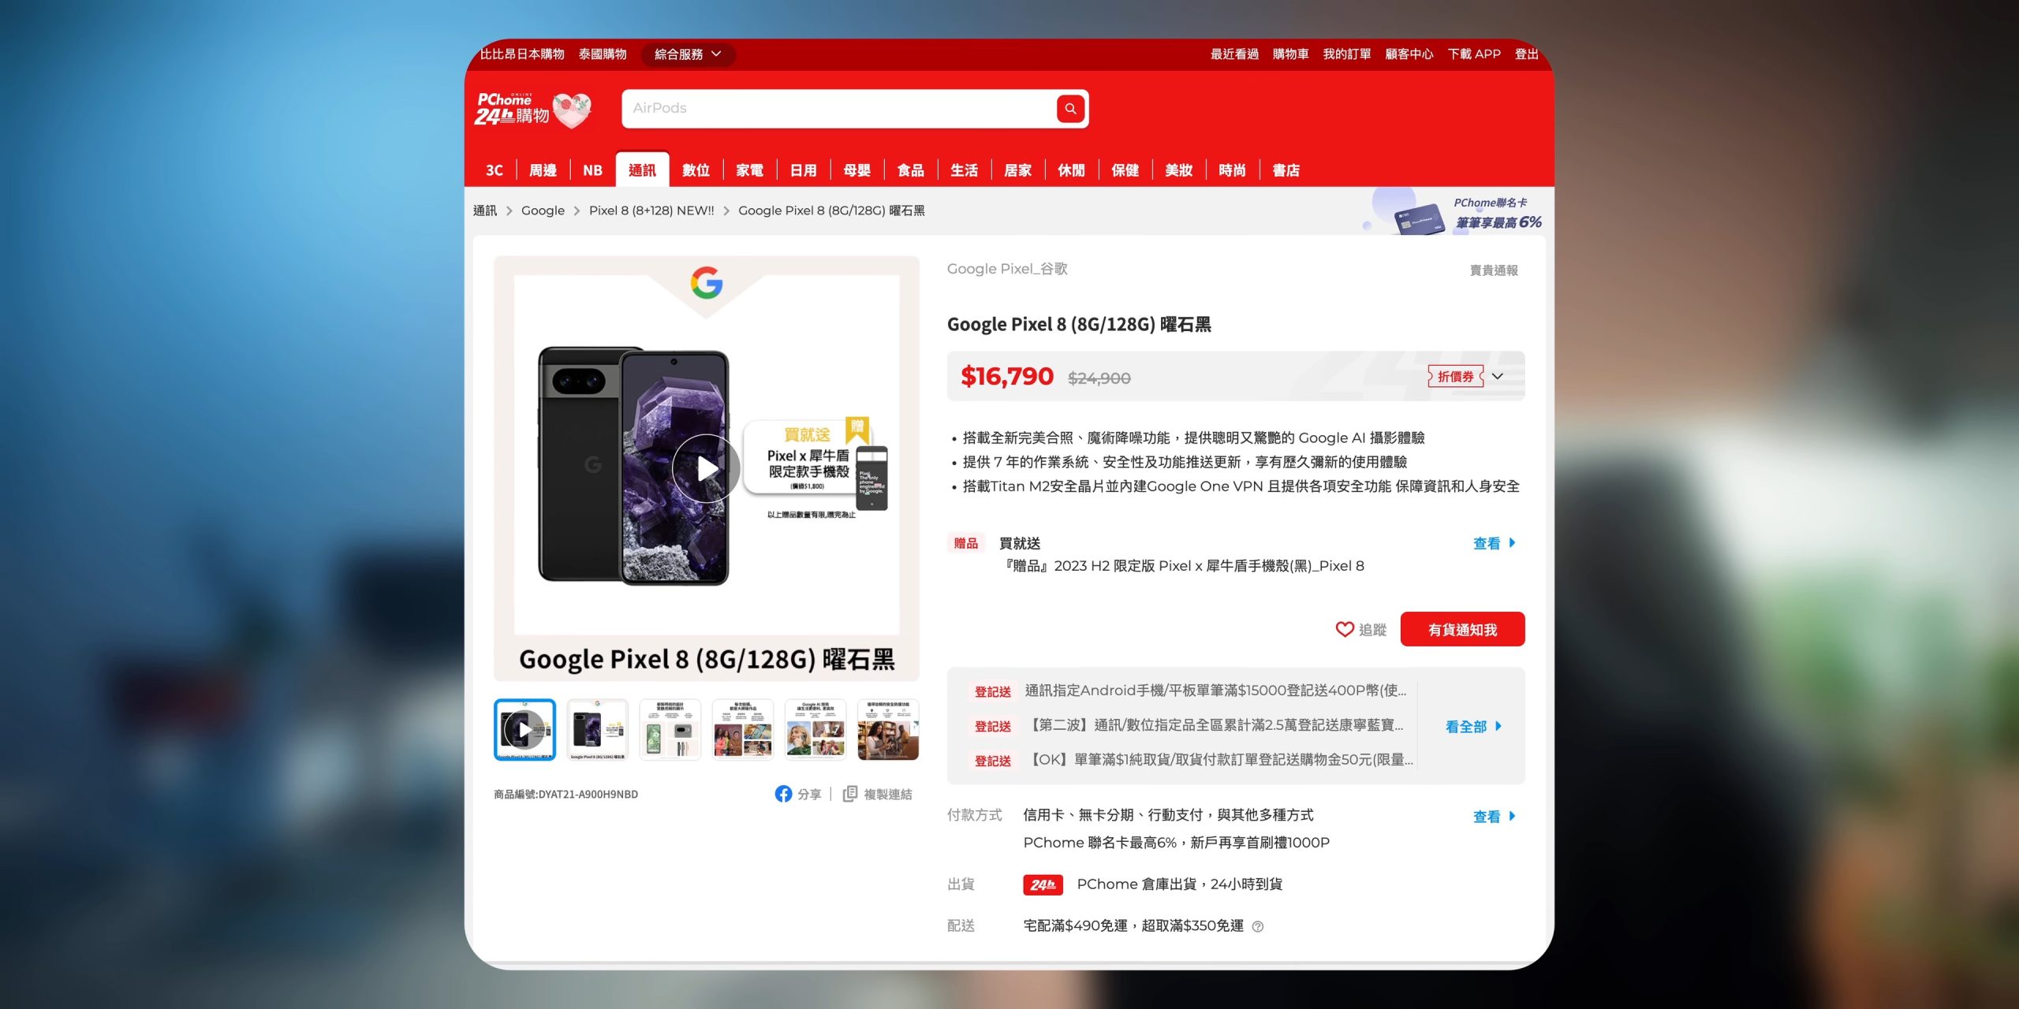Select the 書店 category tab
The width and height of the screenshot is (2019, 1009).
tap(1286, 170)
